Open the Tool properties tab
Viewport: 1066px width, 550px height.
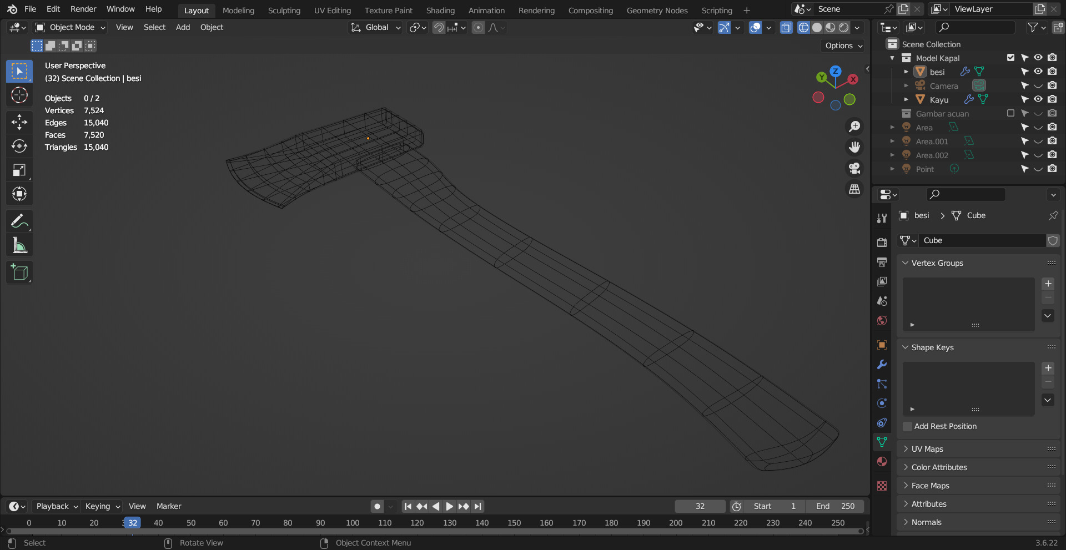[x=882, y=218]
